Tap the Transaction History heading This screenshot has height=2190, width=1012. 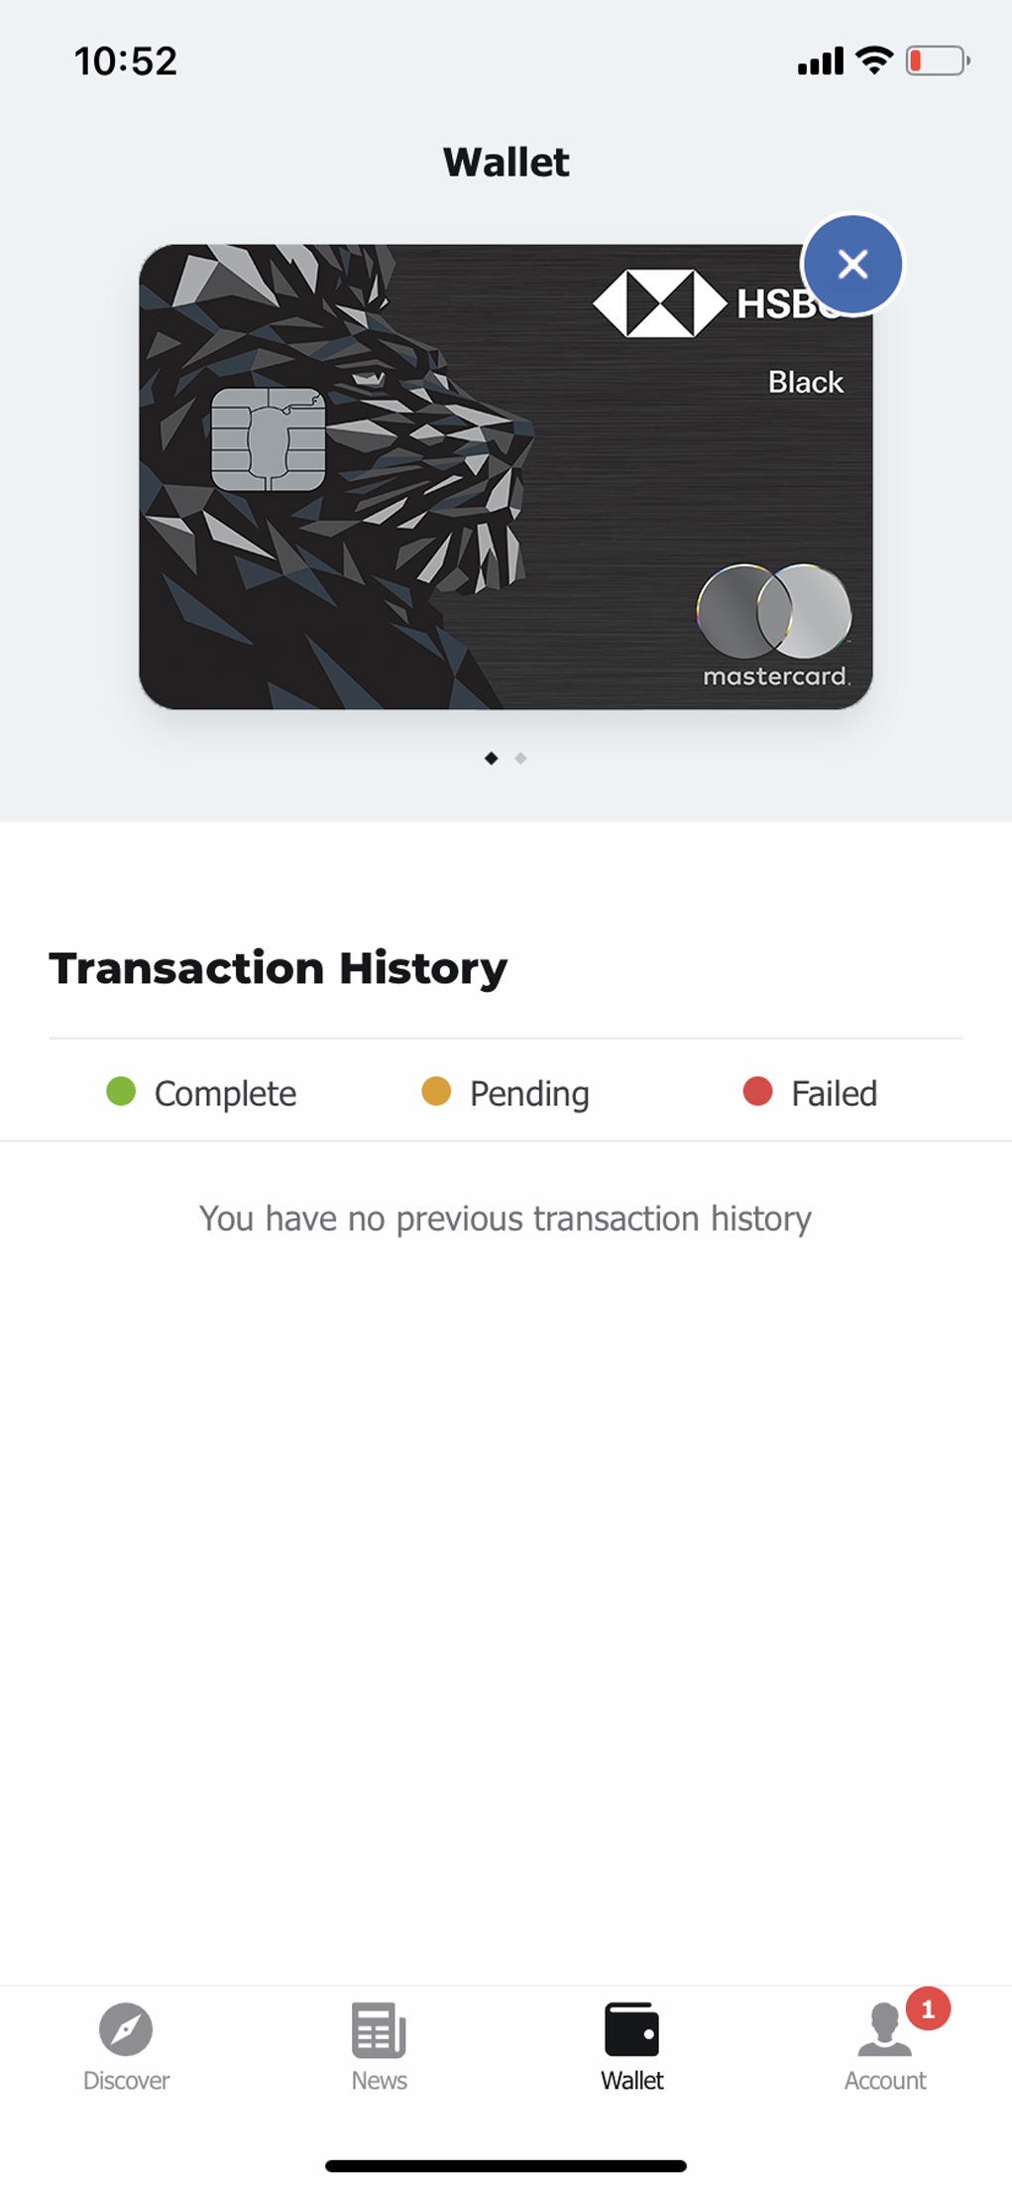point(279,969)
